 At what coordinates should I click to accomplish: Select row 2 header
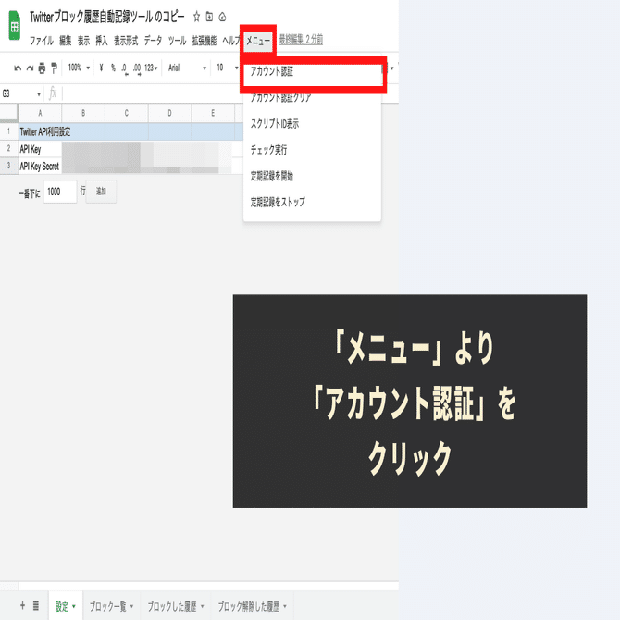[8, 149]
